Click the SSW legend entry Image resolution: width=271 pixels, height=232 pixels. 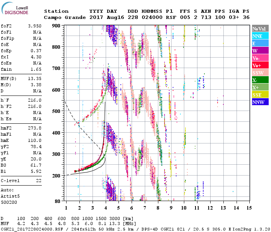[x=260, y=73]
